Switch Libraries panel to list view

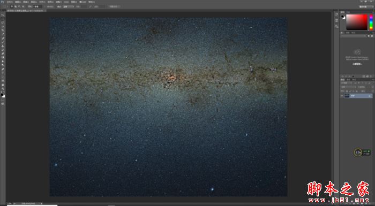click(x=372, y=36)
